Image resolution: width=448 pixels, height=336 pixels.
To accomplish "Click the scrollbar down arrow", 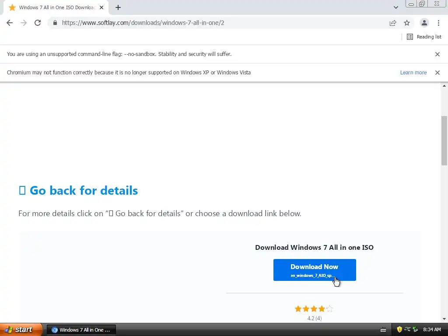I will click(x=444, y=319).
